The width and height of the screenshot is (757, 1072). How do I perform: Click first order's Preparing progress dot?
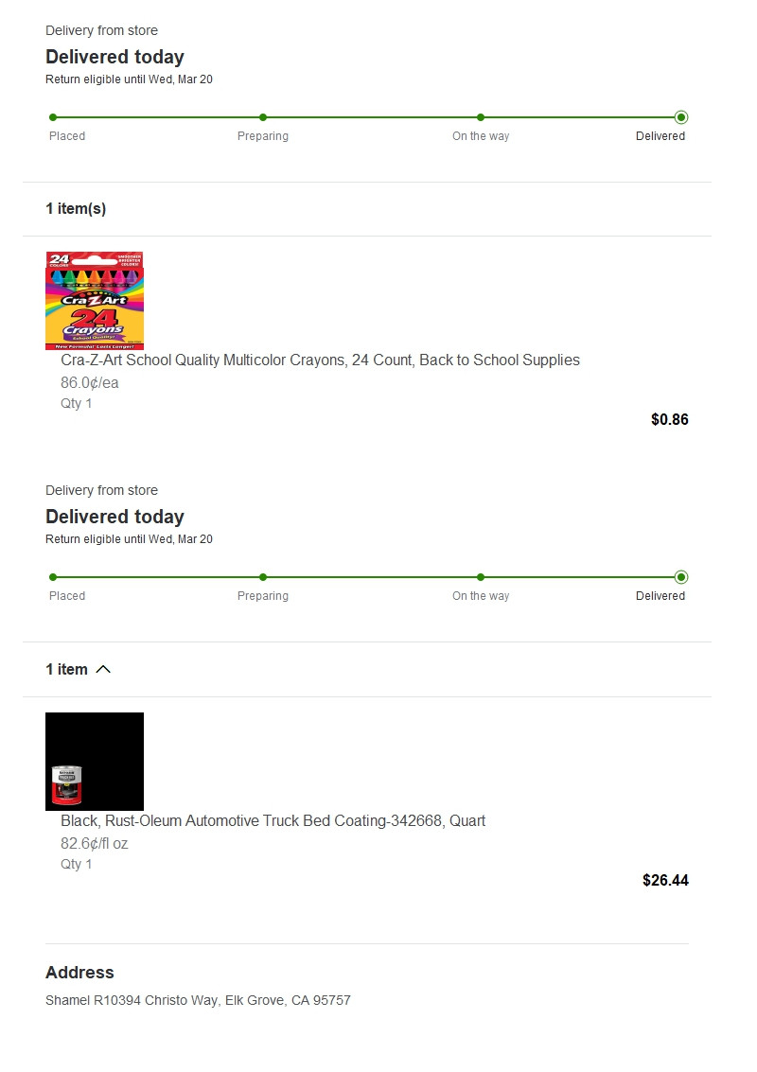(263, 117)
